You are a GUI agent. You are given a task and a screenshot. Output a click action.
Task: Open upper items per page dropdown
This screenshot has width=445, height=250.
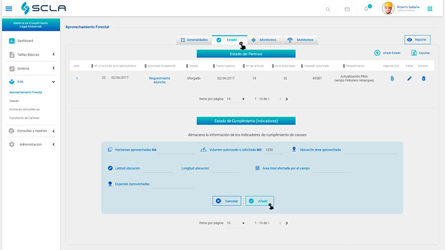click(x=236, y=99)
